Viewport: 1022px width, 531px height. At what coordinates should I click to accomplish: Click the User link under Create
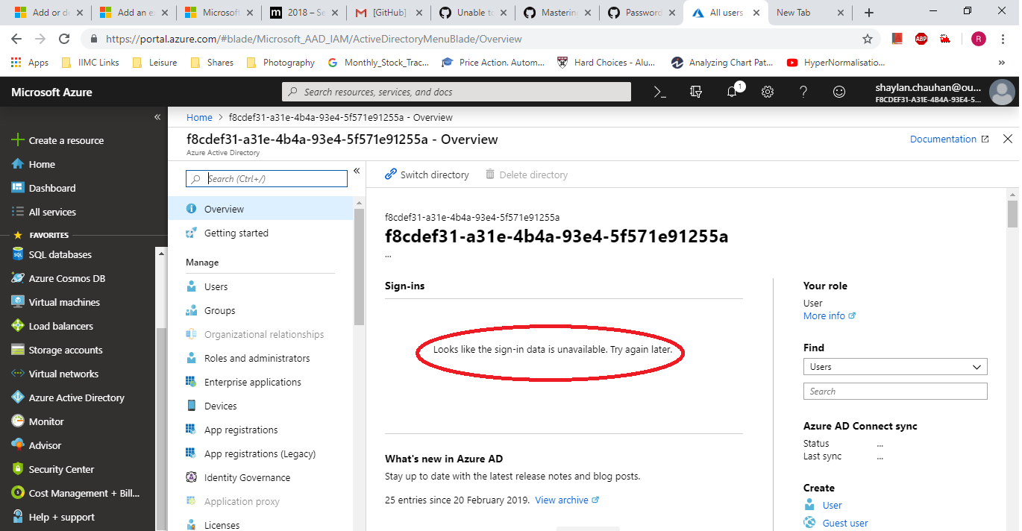[x=832, y=505]
